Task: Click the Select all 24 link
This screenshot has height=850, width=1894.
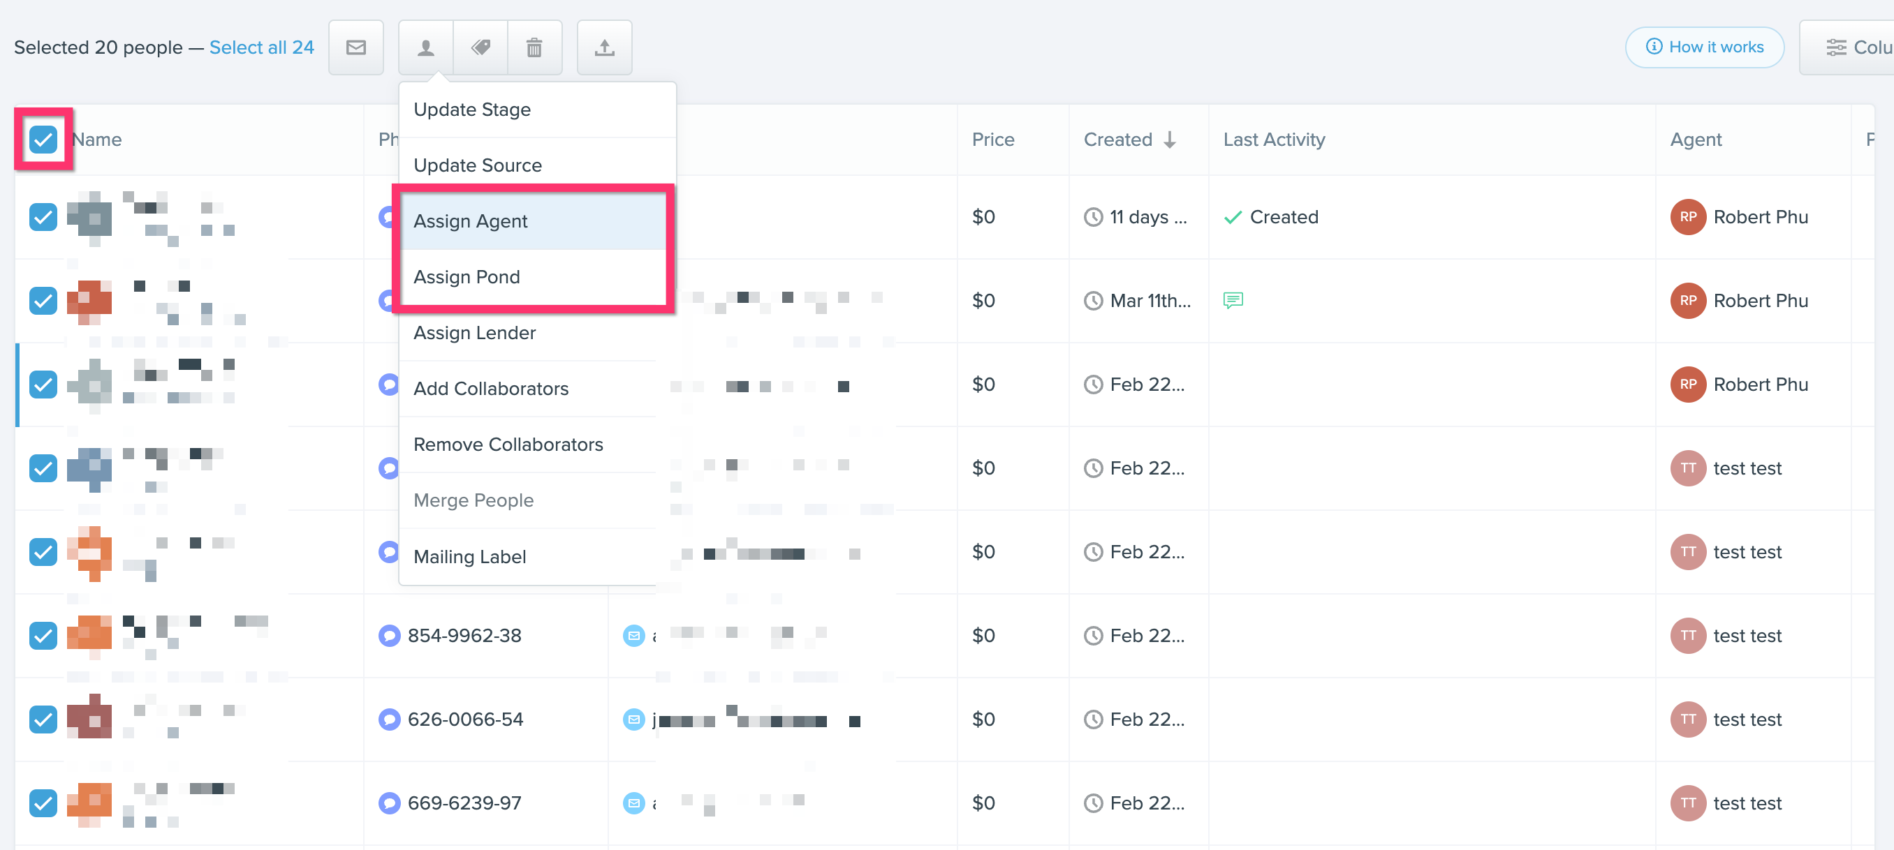Action: coord(262,46)
